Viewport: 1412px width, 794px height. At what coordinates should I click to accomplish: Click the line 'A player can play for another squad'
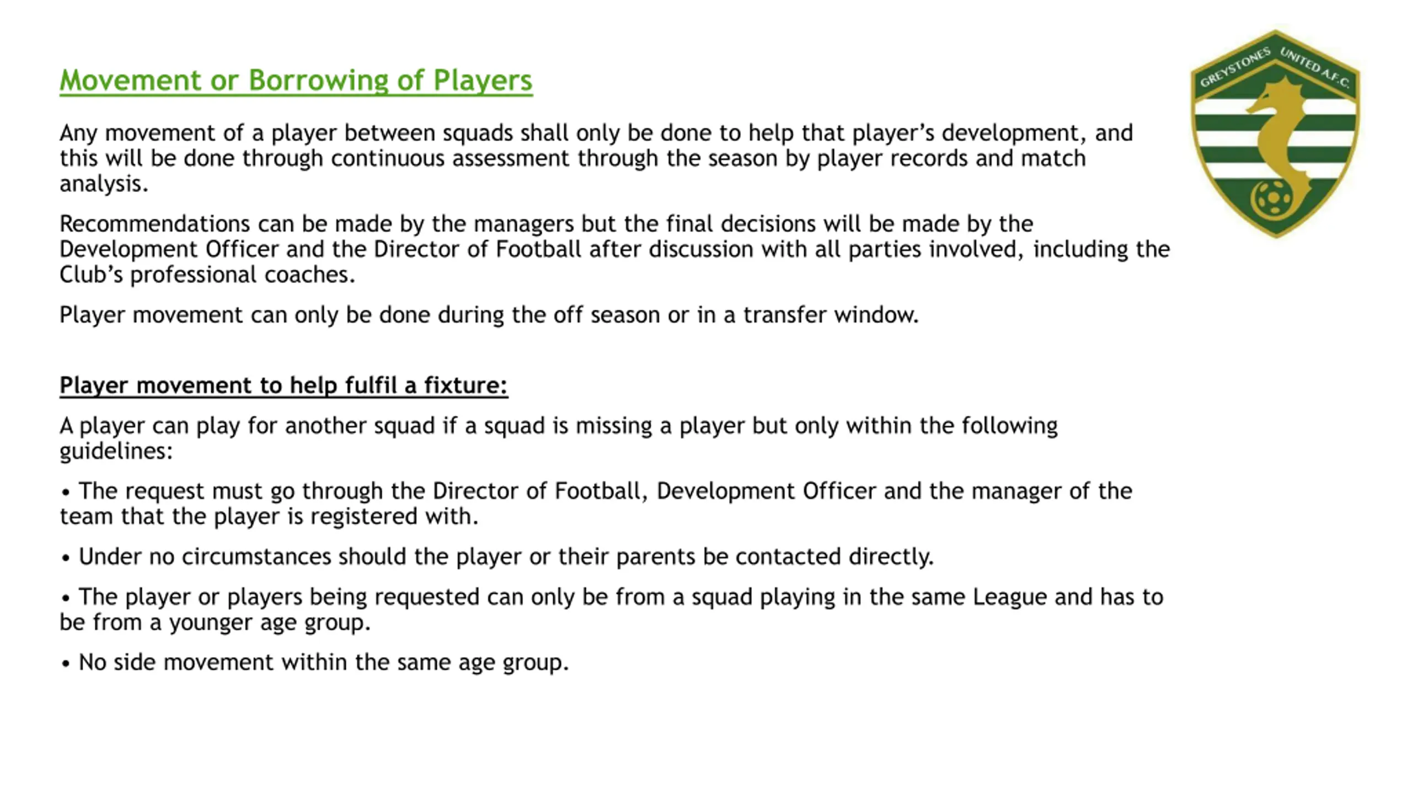(559, 438)
